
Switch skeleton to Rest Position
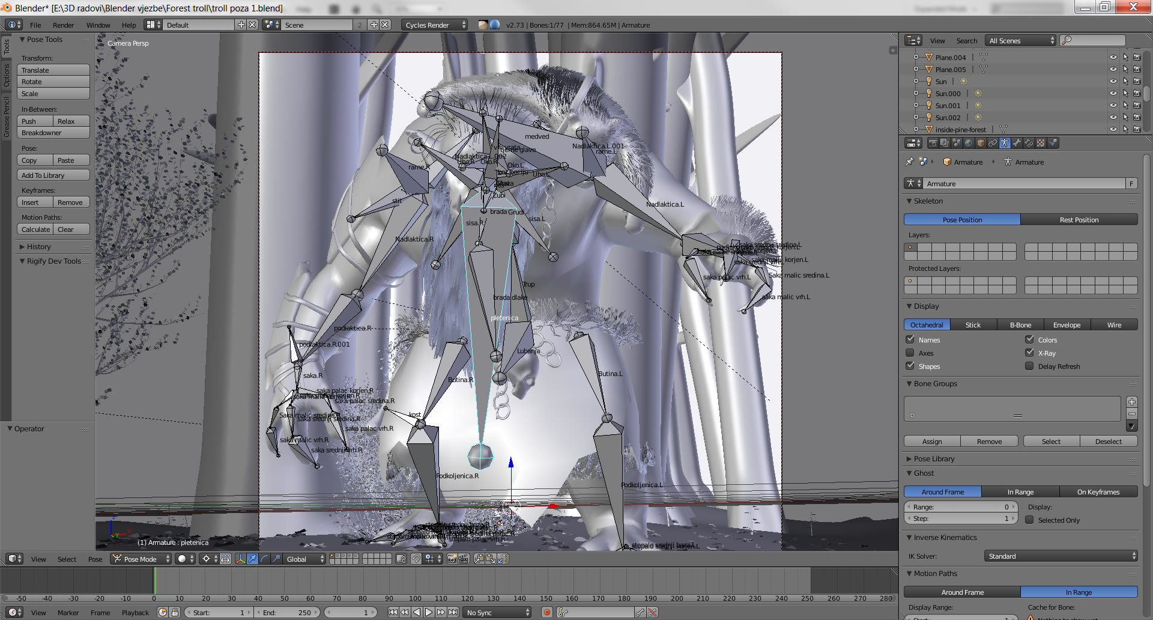(1079, 219)
